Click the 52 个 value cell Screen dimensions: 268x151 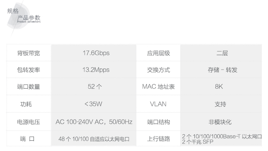pos(94,87)
